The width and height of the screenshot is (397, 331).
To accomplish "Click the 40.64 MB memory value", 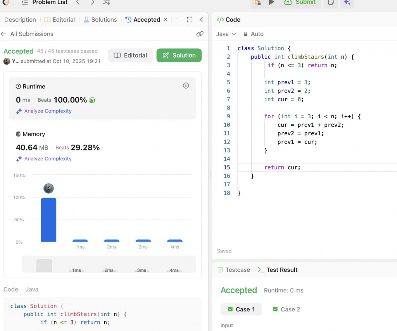I will point(32,147).
